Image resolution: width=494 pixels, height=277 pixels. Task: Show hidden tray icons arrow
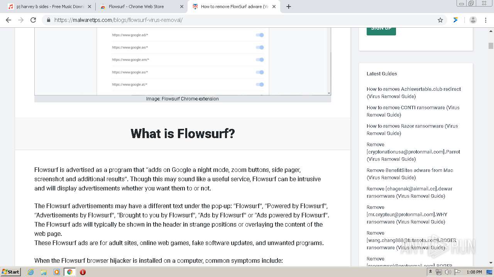click(x=431, y=272)
